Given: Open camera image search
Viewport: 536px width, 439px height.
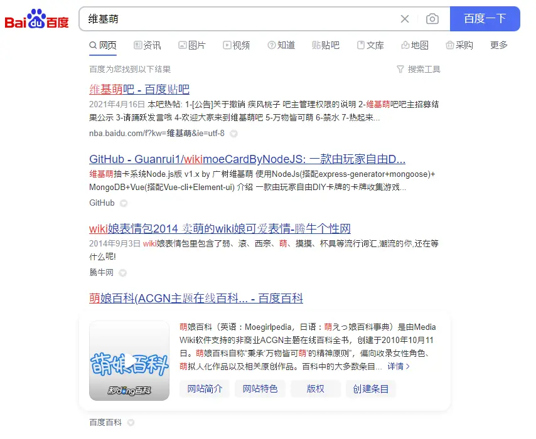Looking at the screenshot, I should coord(432,19).
